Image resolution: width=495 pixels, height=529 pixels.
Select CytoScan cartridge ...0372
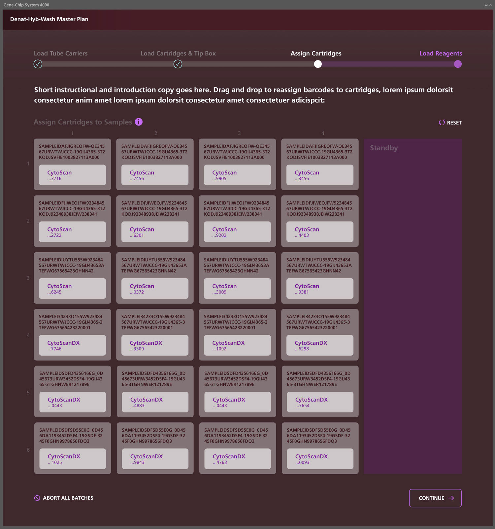155,289
